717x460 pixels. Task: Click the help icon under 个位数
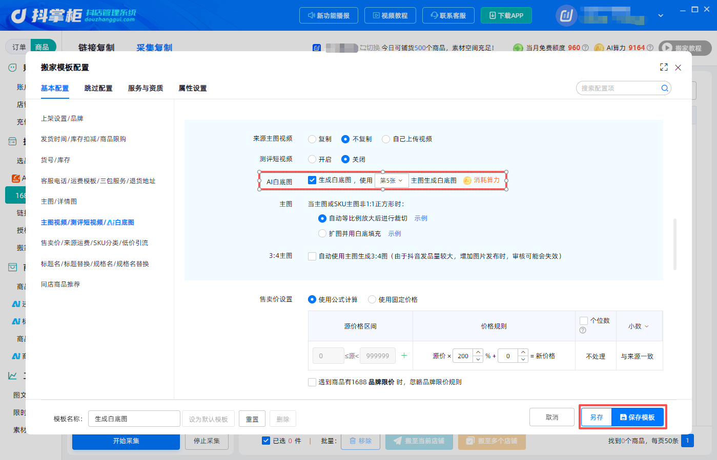(583, 331)
